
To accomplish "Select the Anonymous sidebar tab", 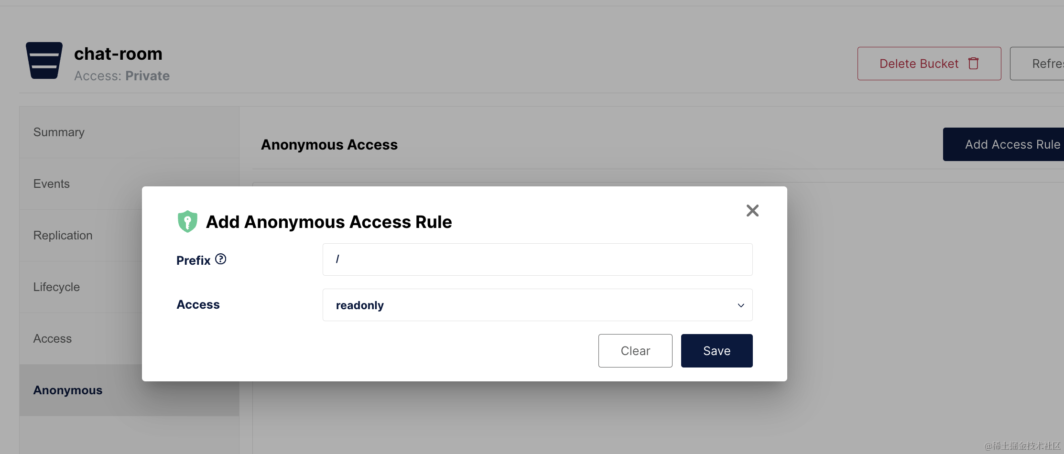I will tap(68, 390).
